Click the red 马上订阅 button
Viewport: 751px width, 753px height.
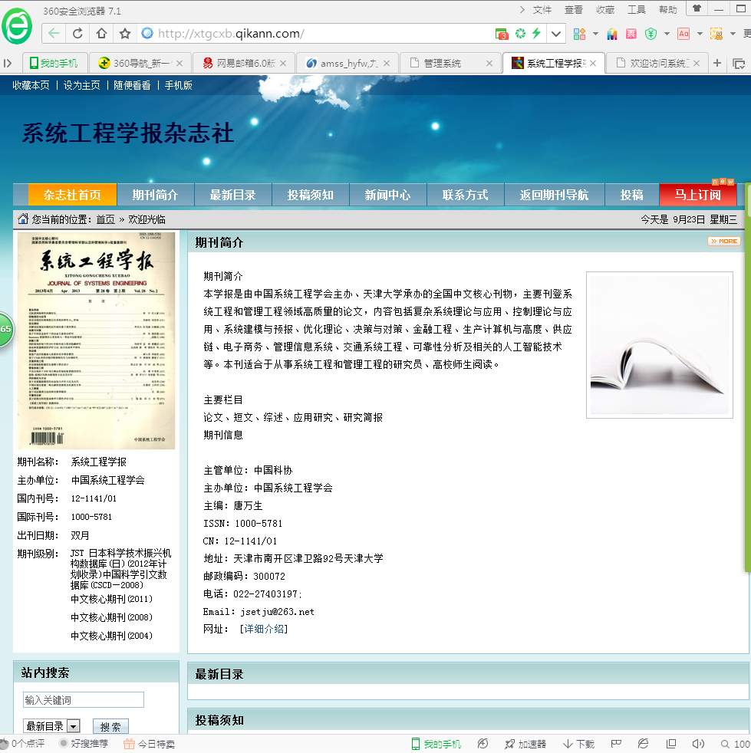pos(697,195)
